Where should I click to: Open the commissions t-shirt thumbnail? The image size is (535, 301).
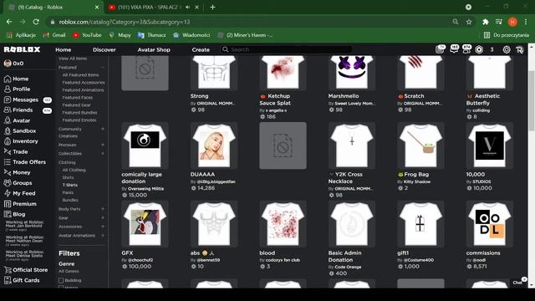point(489,224)
